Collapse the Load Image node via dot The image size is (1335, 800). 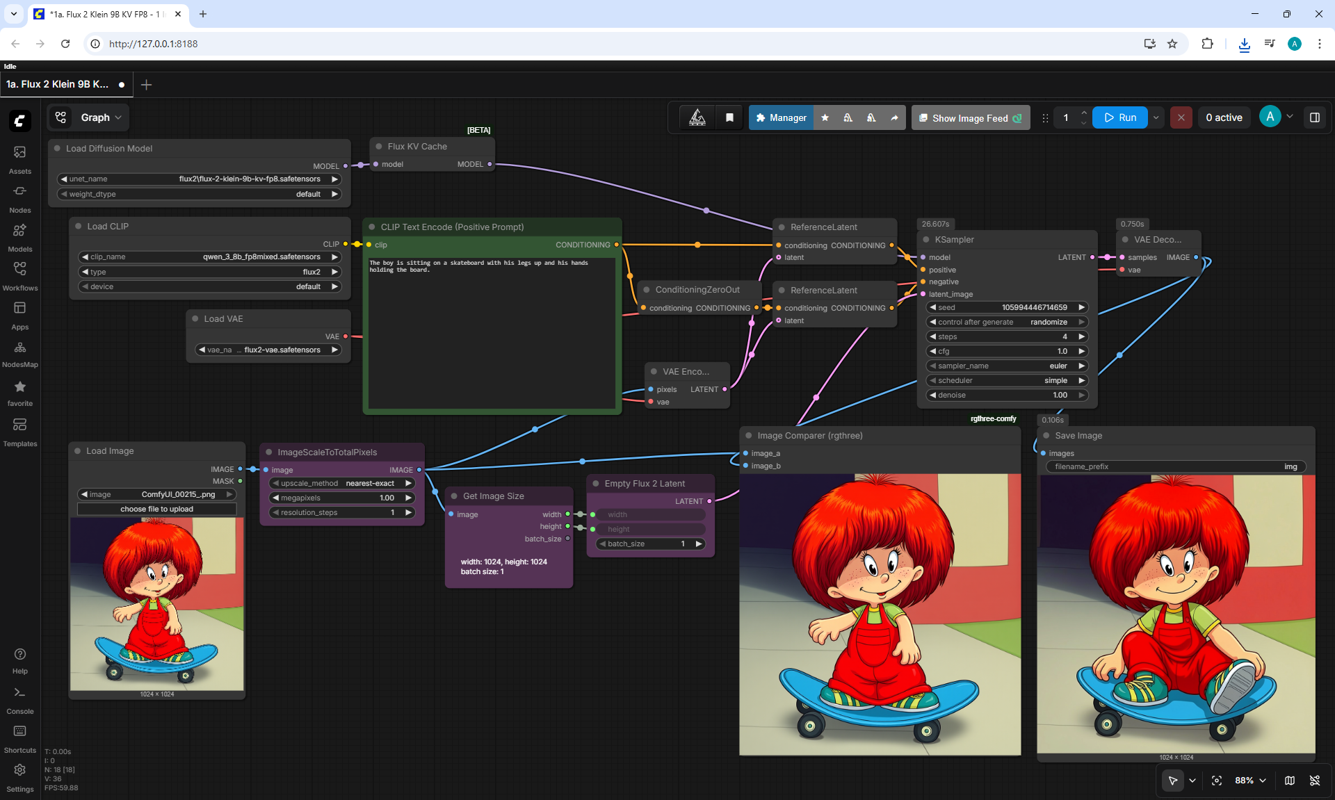click(78, 451)
